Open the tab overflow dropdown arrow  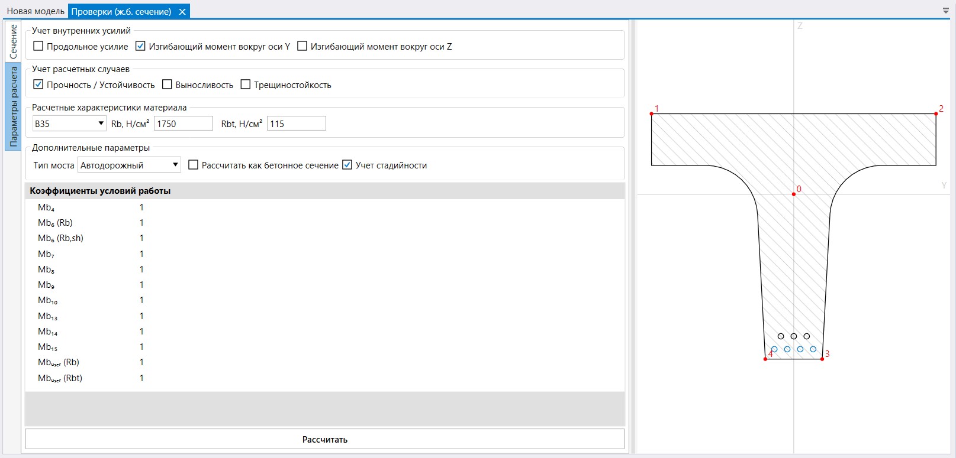tap(945, 11)
